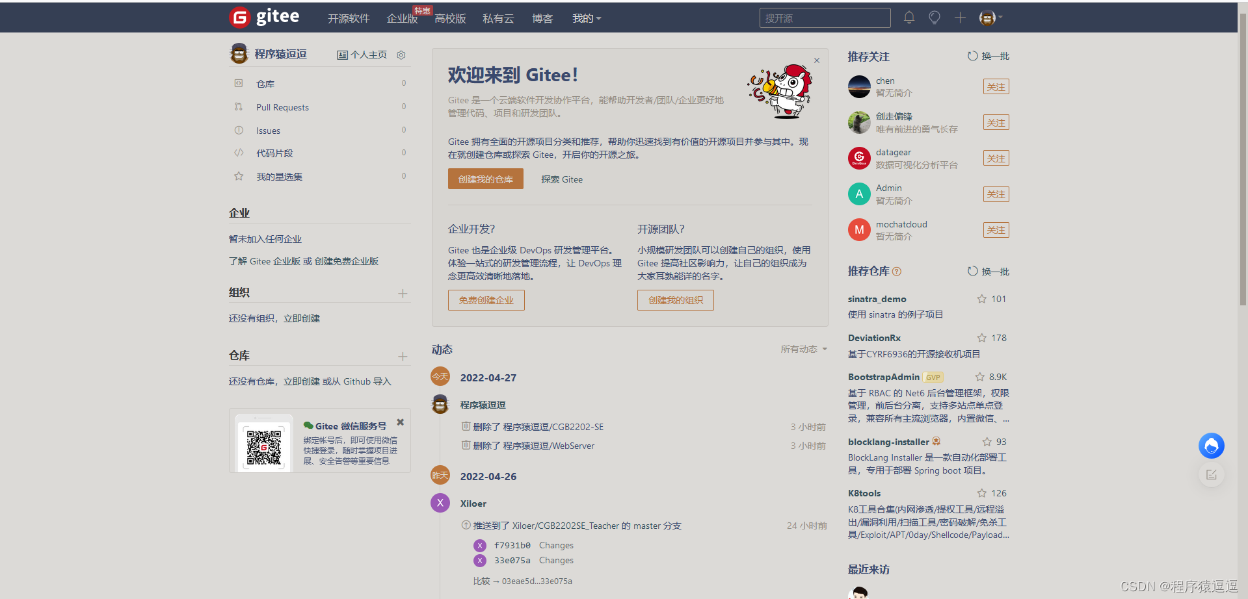
Task: Close the welcome banner
Action: point(817,60)
